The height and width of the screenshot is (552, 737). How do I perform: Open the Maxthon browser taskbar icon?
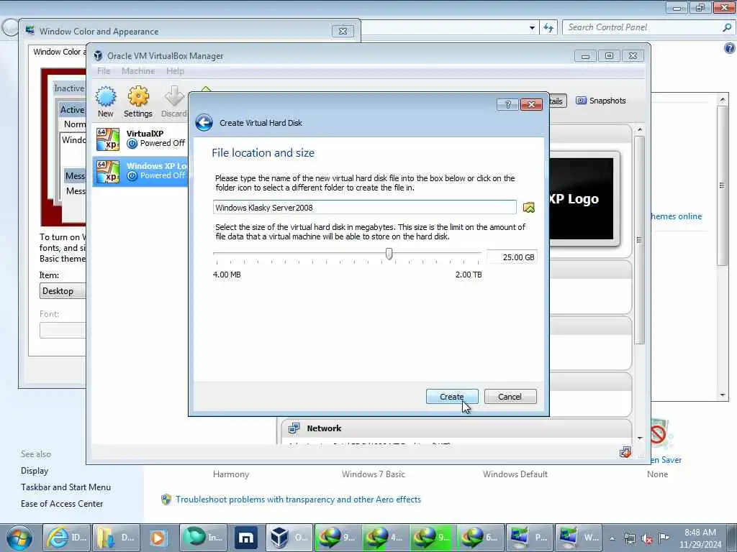pyautogui.click(x=246, y=538)
